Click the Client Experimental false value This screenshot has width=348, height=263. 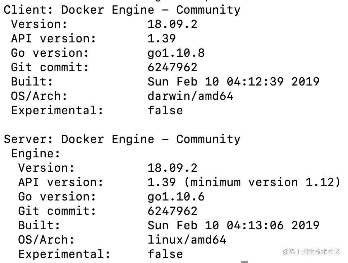[x=165, y=110]
